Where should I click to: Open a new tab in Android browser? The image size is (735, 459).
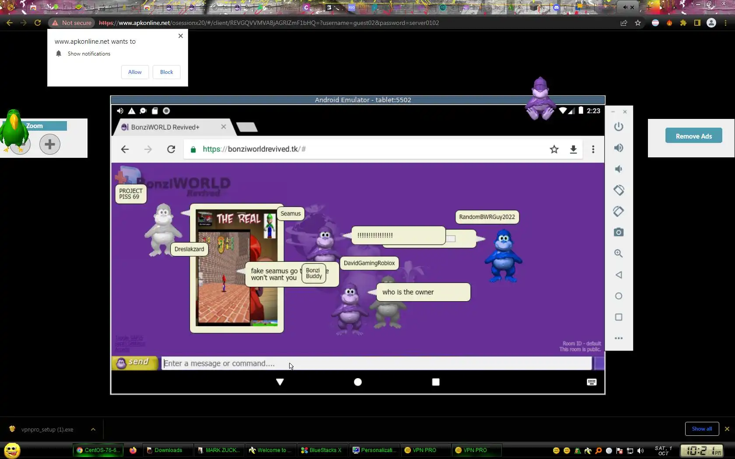pyautogui.click(x=247, y=127)
